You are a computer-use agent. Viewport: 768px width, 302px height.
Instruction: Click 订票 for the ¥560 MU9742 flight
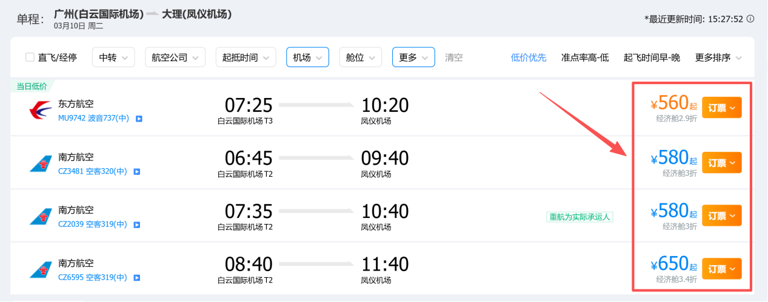coord(722,108)
